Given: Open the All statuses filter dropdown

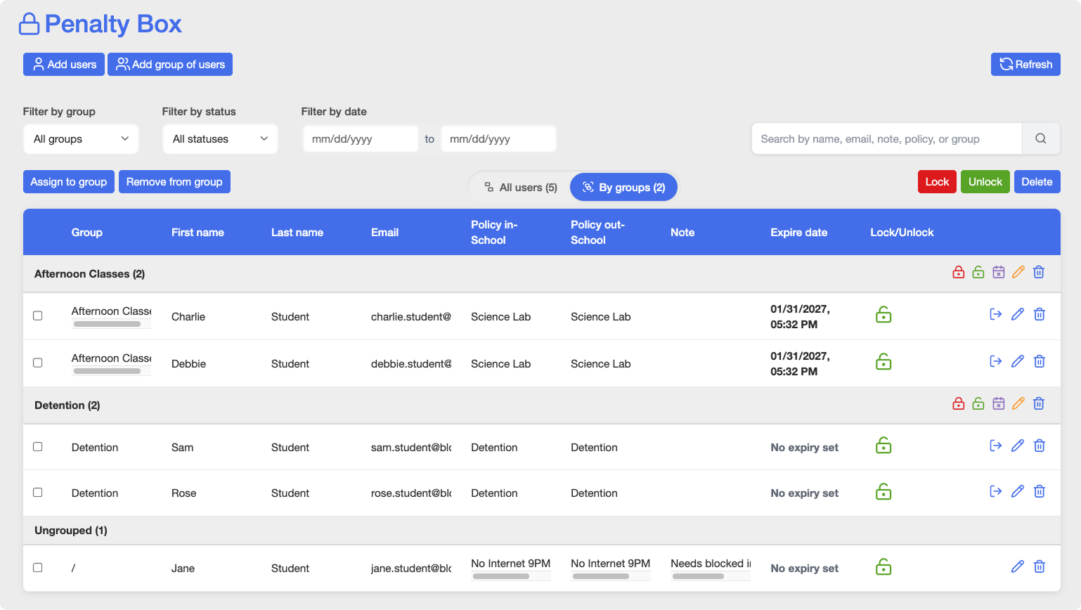Looking at the screenshot, I should (x=220, y=139).
